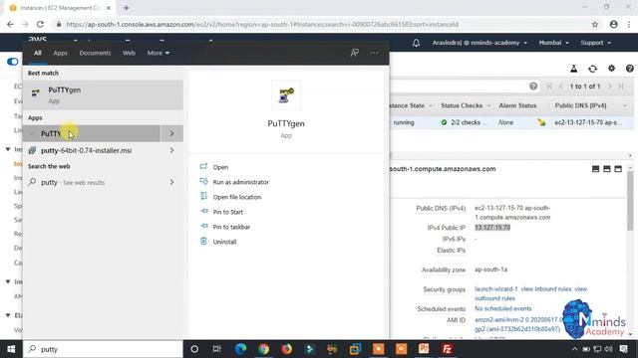638x358 pixels.
Task: Choose Open file location
Action: [x=237, y=197]
